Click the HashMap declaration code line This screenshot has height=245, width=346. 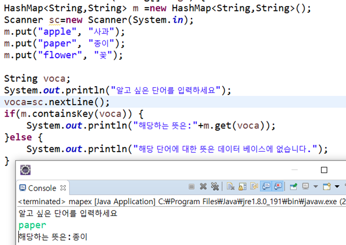tap(157, 8)
